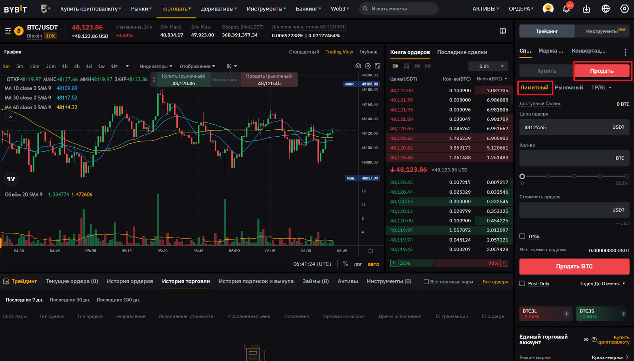Open the 0.01 price grouping dropdown
Image resolution: width=634 pixels, height=361 pixels.
pyautogui.click(x=488, y=66)
